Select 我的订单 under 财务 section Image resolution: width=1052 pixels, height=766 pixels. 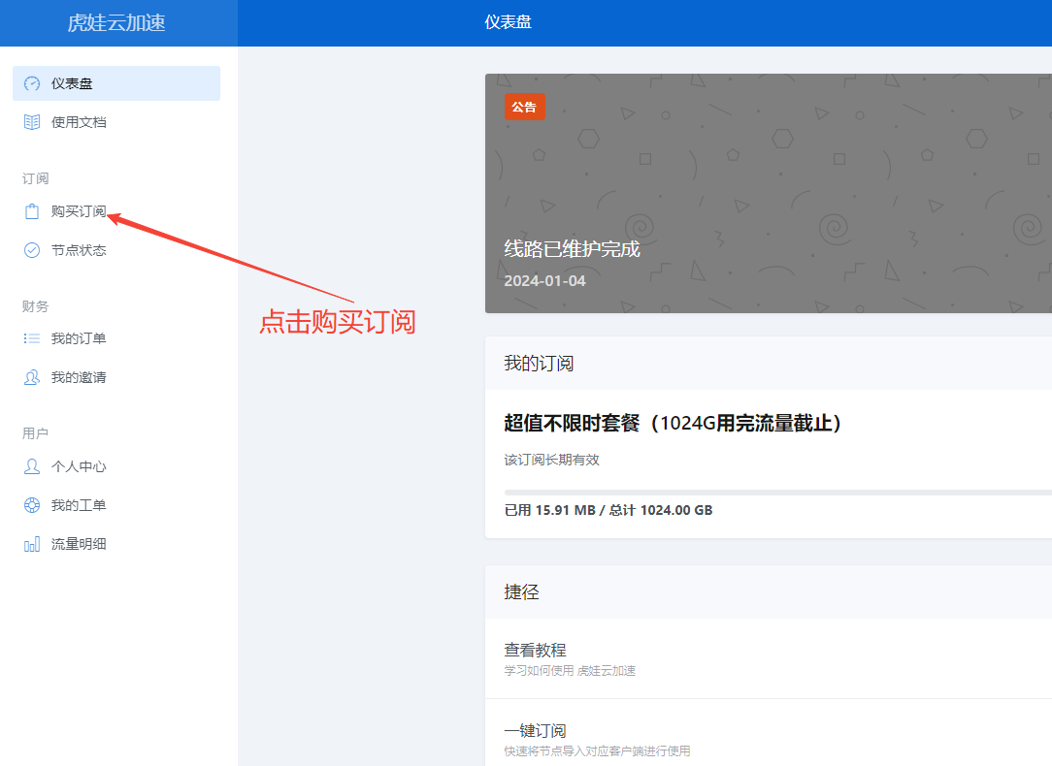tap(79, 338)
